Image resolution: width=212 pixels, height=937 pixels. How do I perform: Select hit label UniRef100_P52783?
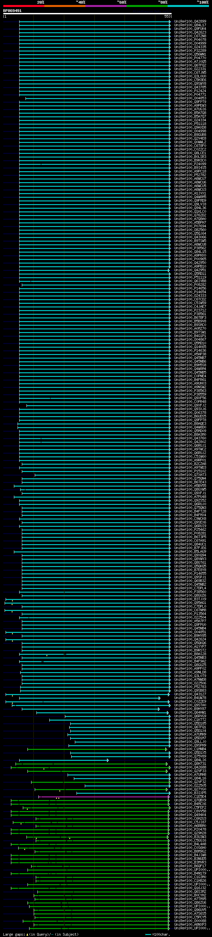(190, 687)
